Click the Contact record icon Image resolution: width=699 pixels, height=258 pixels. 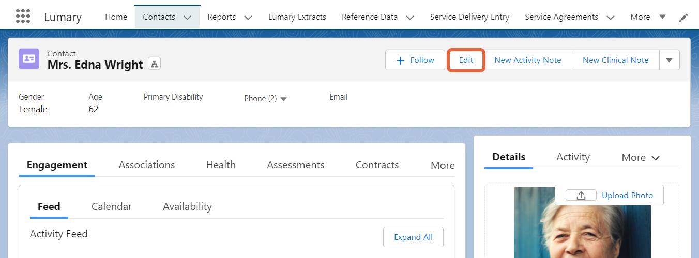pyautogui.click(x=29, y=59)
